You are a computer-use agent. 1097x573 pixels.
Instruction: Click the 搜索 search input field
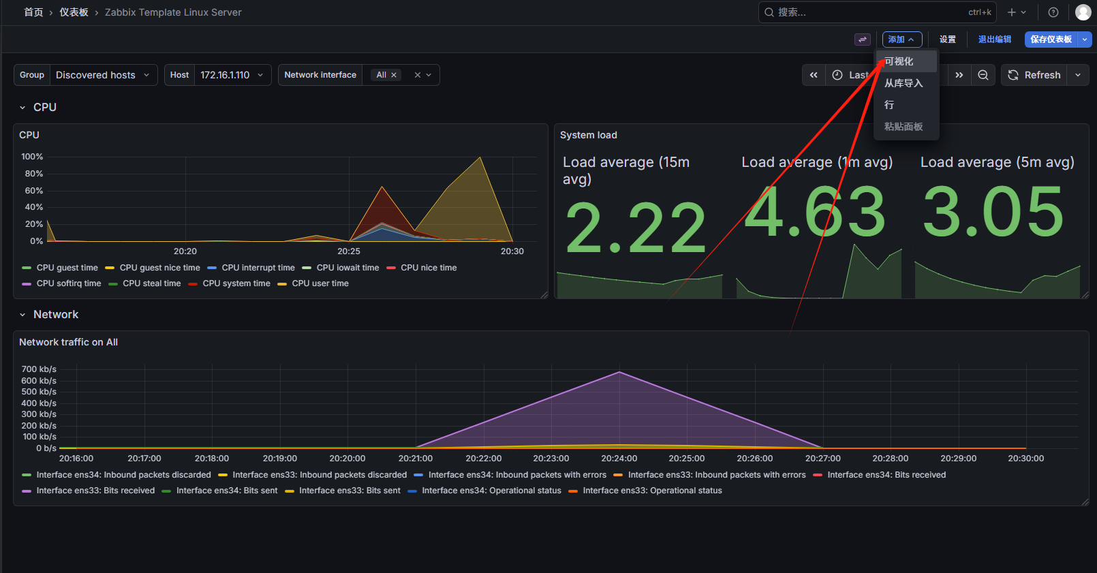[x=878, y=12]
